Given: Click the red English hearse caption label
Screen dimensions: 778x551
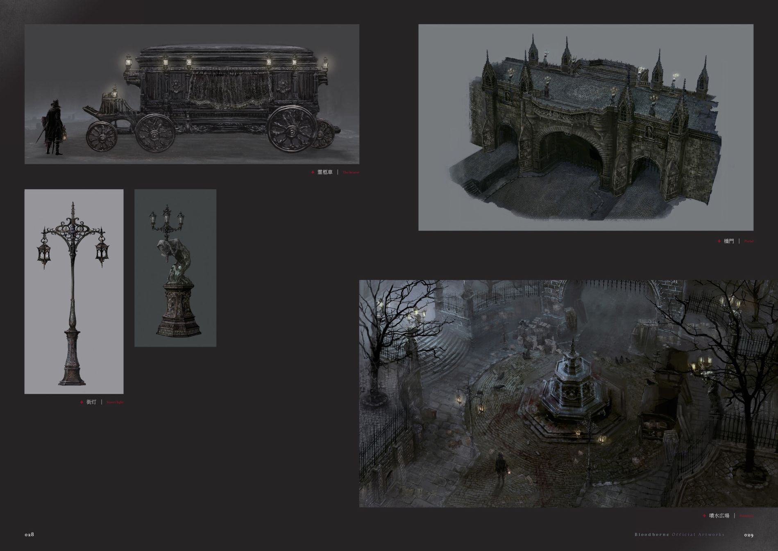Looking at the screenshot, I should pyautogui.click(x=351, y=173).
